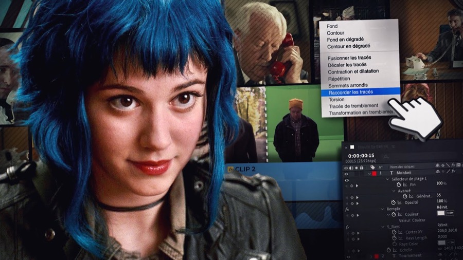Click the label tag icon in column header
This screenshot has width=463, height=260.
coord(372,167)
